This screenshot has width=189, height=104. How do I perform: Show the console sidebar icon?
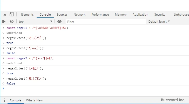click(x=4, y=22)
